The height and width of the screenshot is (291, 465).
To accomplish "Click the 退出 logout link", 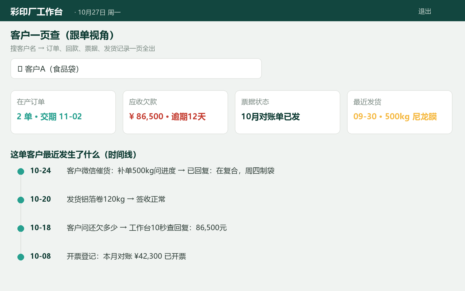I will tap(425, 11).
